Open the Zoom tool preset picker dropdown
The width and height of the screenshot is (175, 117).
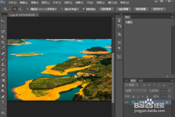click(x=10, y=9)
